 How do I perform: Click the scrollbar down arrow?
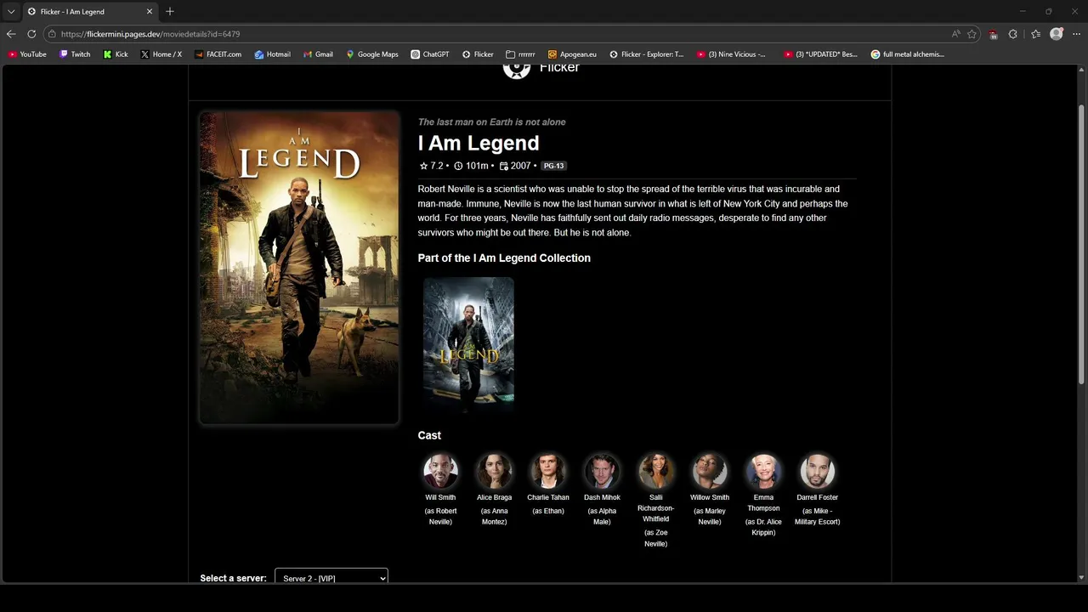click(1081, 577)
